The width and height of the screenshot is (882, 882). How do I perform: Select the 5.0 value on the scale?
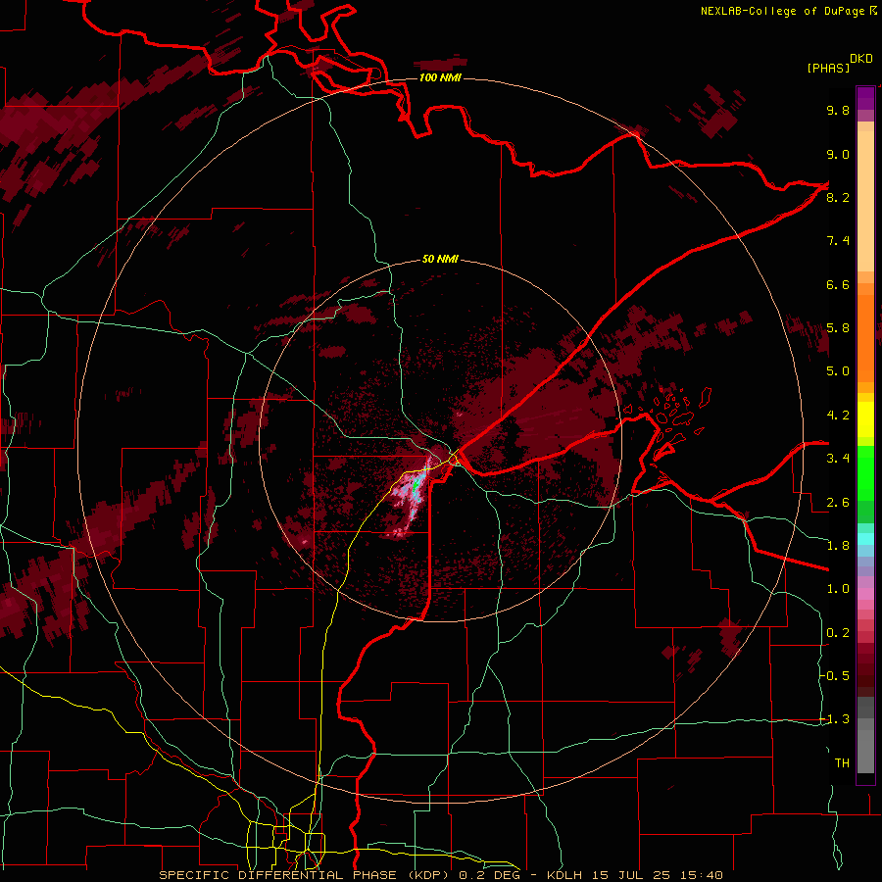click(x=838, y=371)
